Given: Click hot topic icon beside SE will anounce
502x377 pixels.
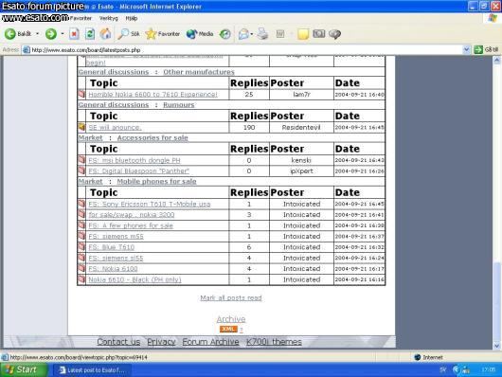Looking at the screenshot, I should (x=81, y=127).
